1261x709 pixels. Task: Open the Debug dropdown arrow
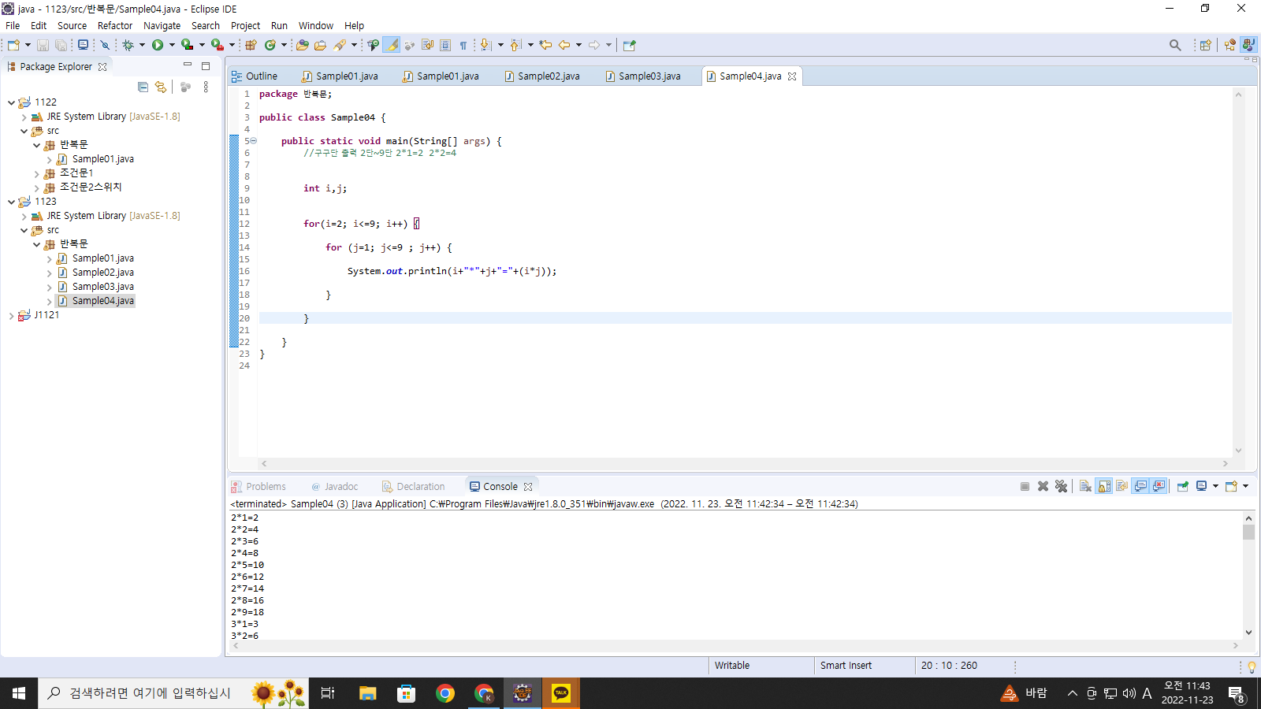coord(142,45)
